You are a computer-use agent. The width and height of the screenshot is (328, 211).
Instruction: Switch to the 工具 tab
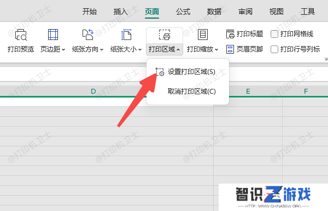point(308,12)
